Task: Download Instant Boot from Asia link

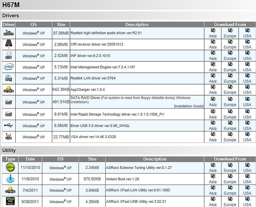Action: click(213, 182)
